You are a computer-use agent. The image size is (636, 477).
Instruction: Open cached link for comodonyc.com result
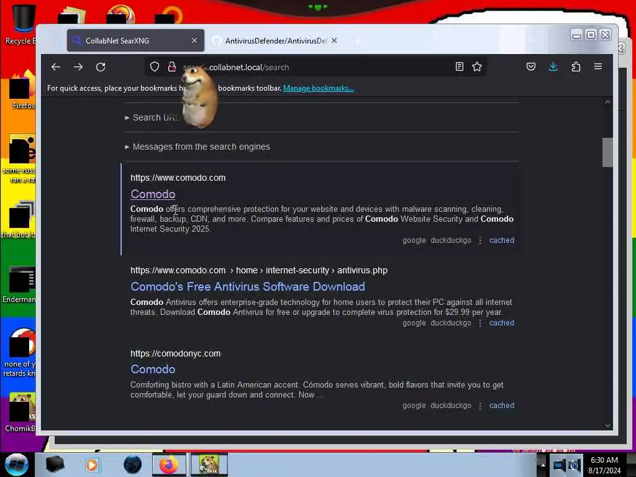pyautogui.click(x=502, y=406)
